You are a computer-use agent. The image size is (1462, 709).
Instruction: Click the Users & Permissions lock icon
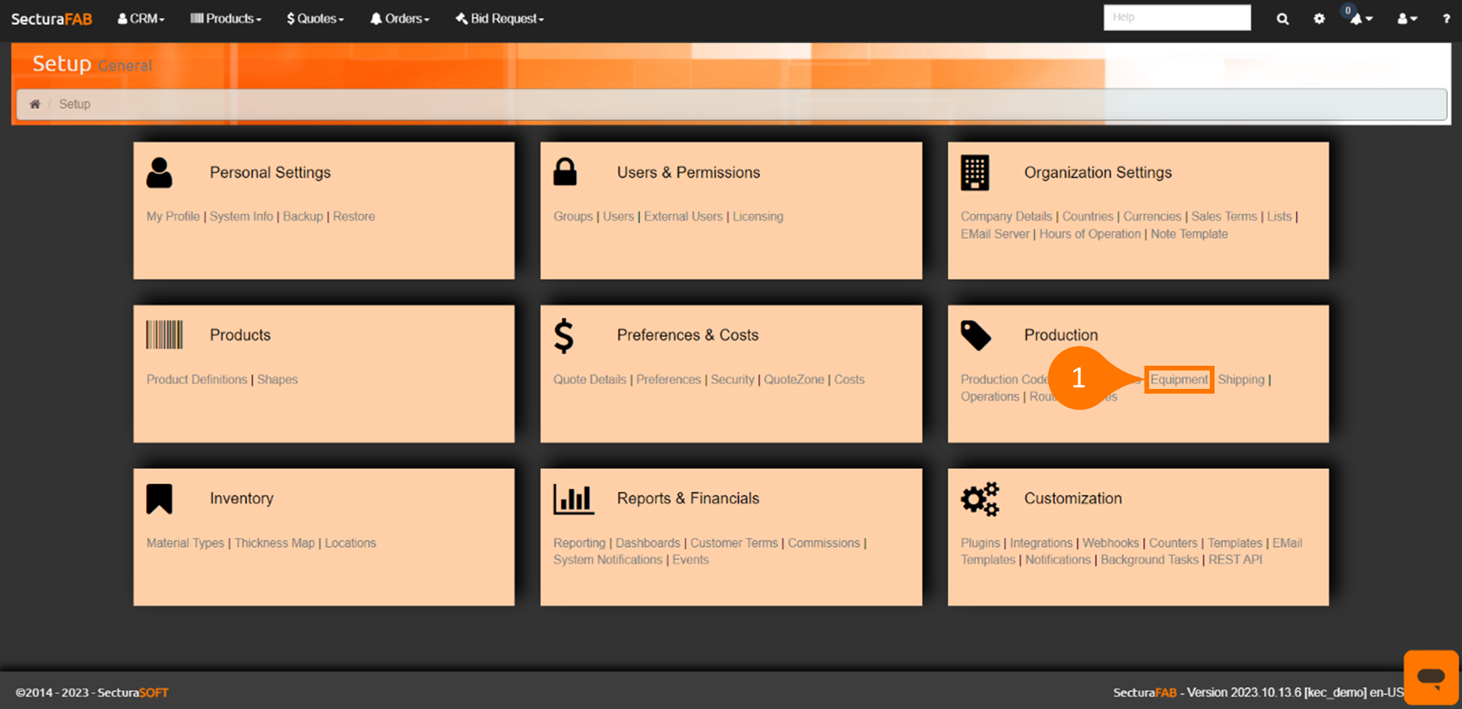pos(565,172)
